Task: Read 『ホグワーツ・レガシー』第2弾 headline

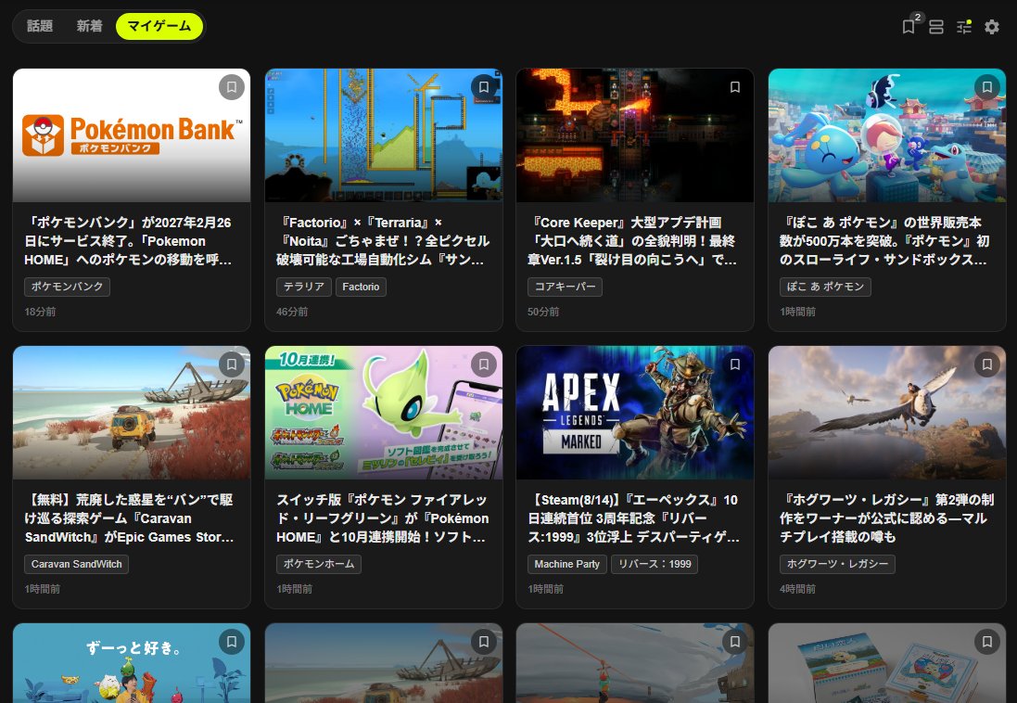Action: point(886,518)
